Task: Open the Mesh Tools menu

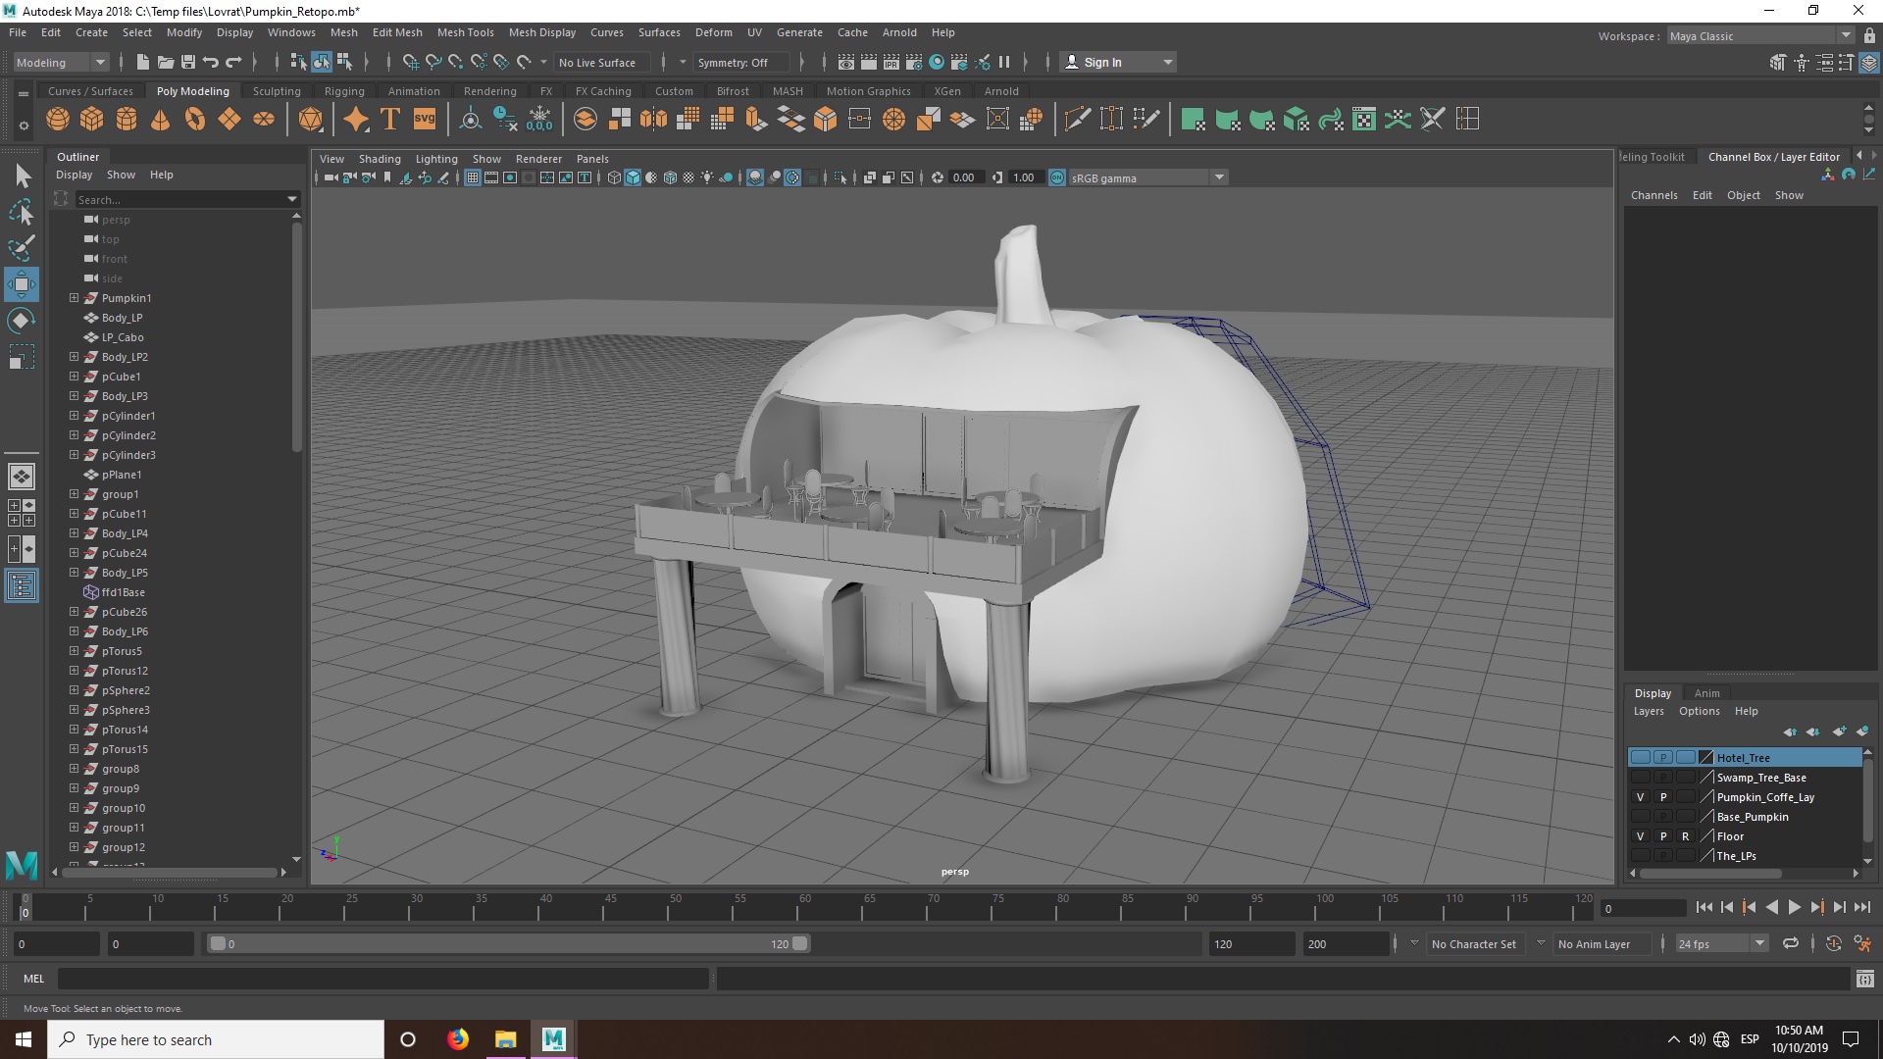Action: pos(465,32)
